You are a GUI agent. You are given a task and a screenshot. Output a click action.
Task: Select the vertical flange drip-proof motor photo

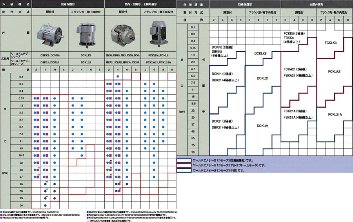(87, 33)
